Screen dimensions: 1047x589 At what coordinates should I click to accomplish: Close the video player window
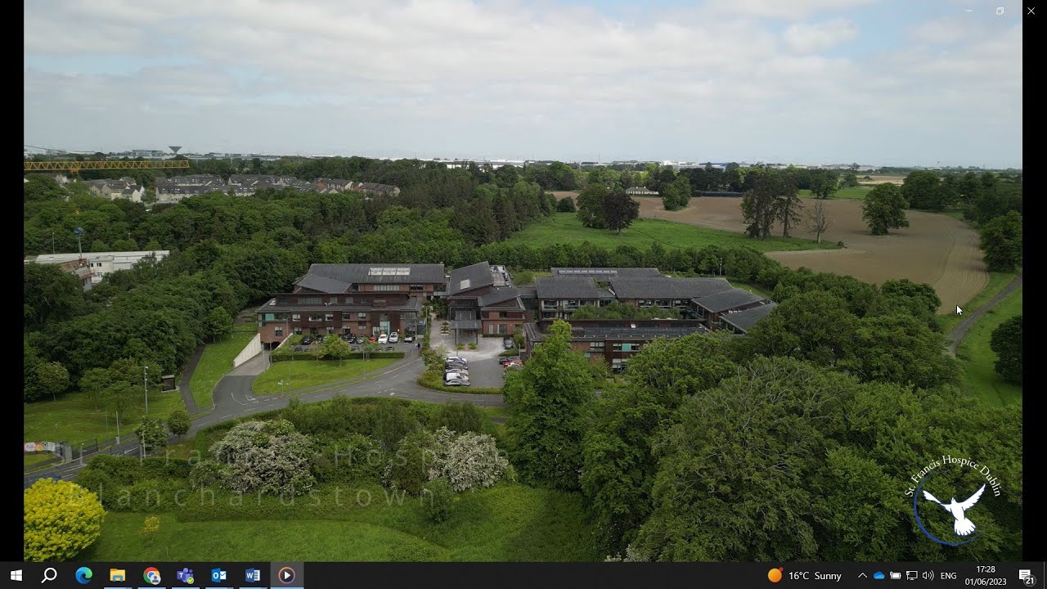[x=1031, y=11]
